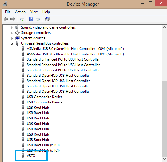Select the first USB Composite Device
Screen dimensions: 167x162
[45, 97]
